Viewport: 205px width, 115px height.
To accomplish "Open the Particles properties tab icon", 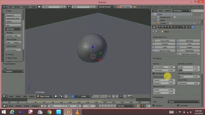I will click(x=190, y=27).
